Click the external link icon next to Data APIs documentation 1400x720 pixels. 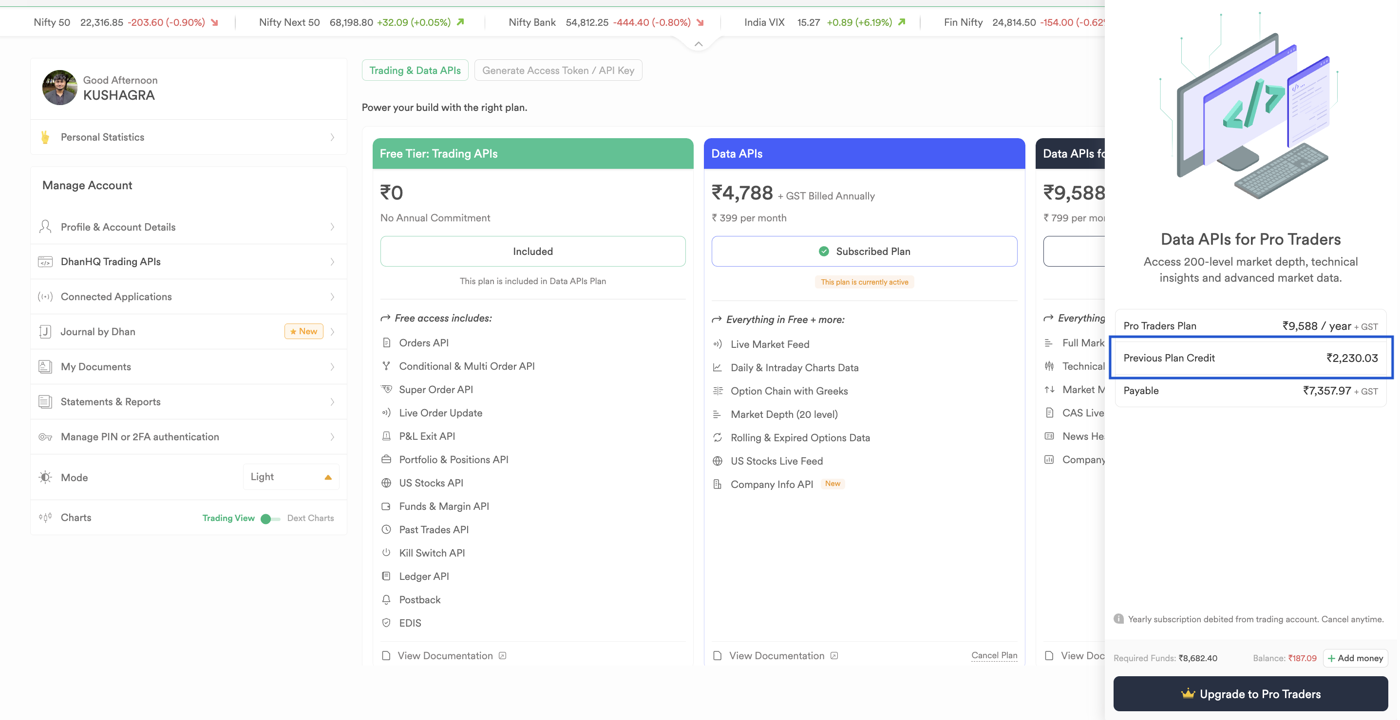coord(834,655)
